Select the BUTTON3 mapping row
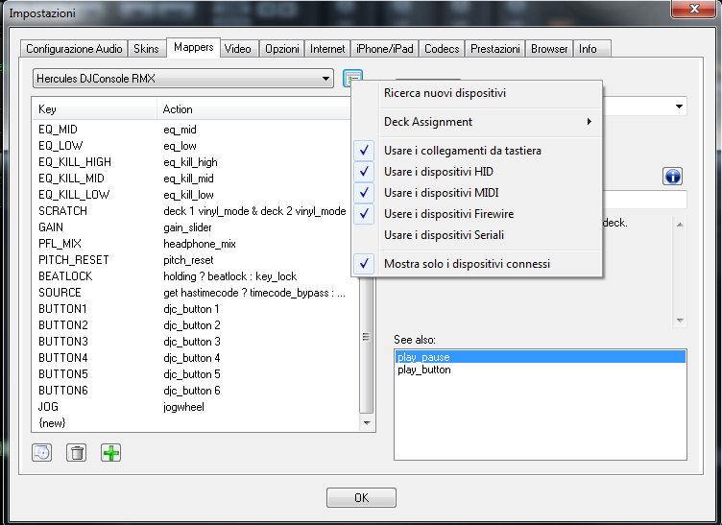This screenshot has height=525, width=722. [195, 342]
